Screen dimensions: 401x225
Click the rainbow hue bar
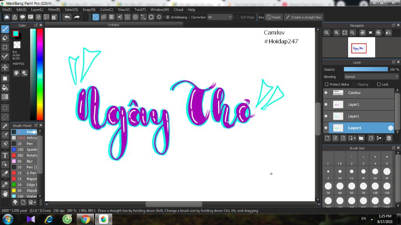pyautogui.click(x=40, y=74)
